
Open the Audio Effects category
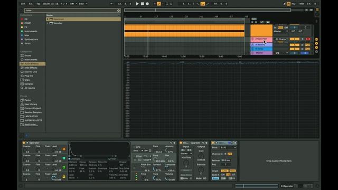(32, 64)
